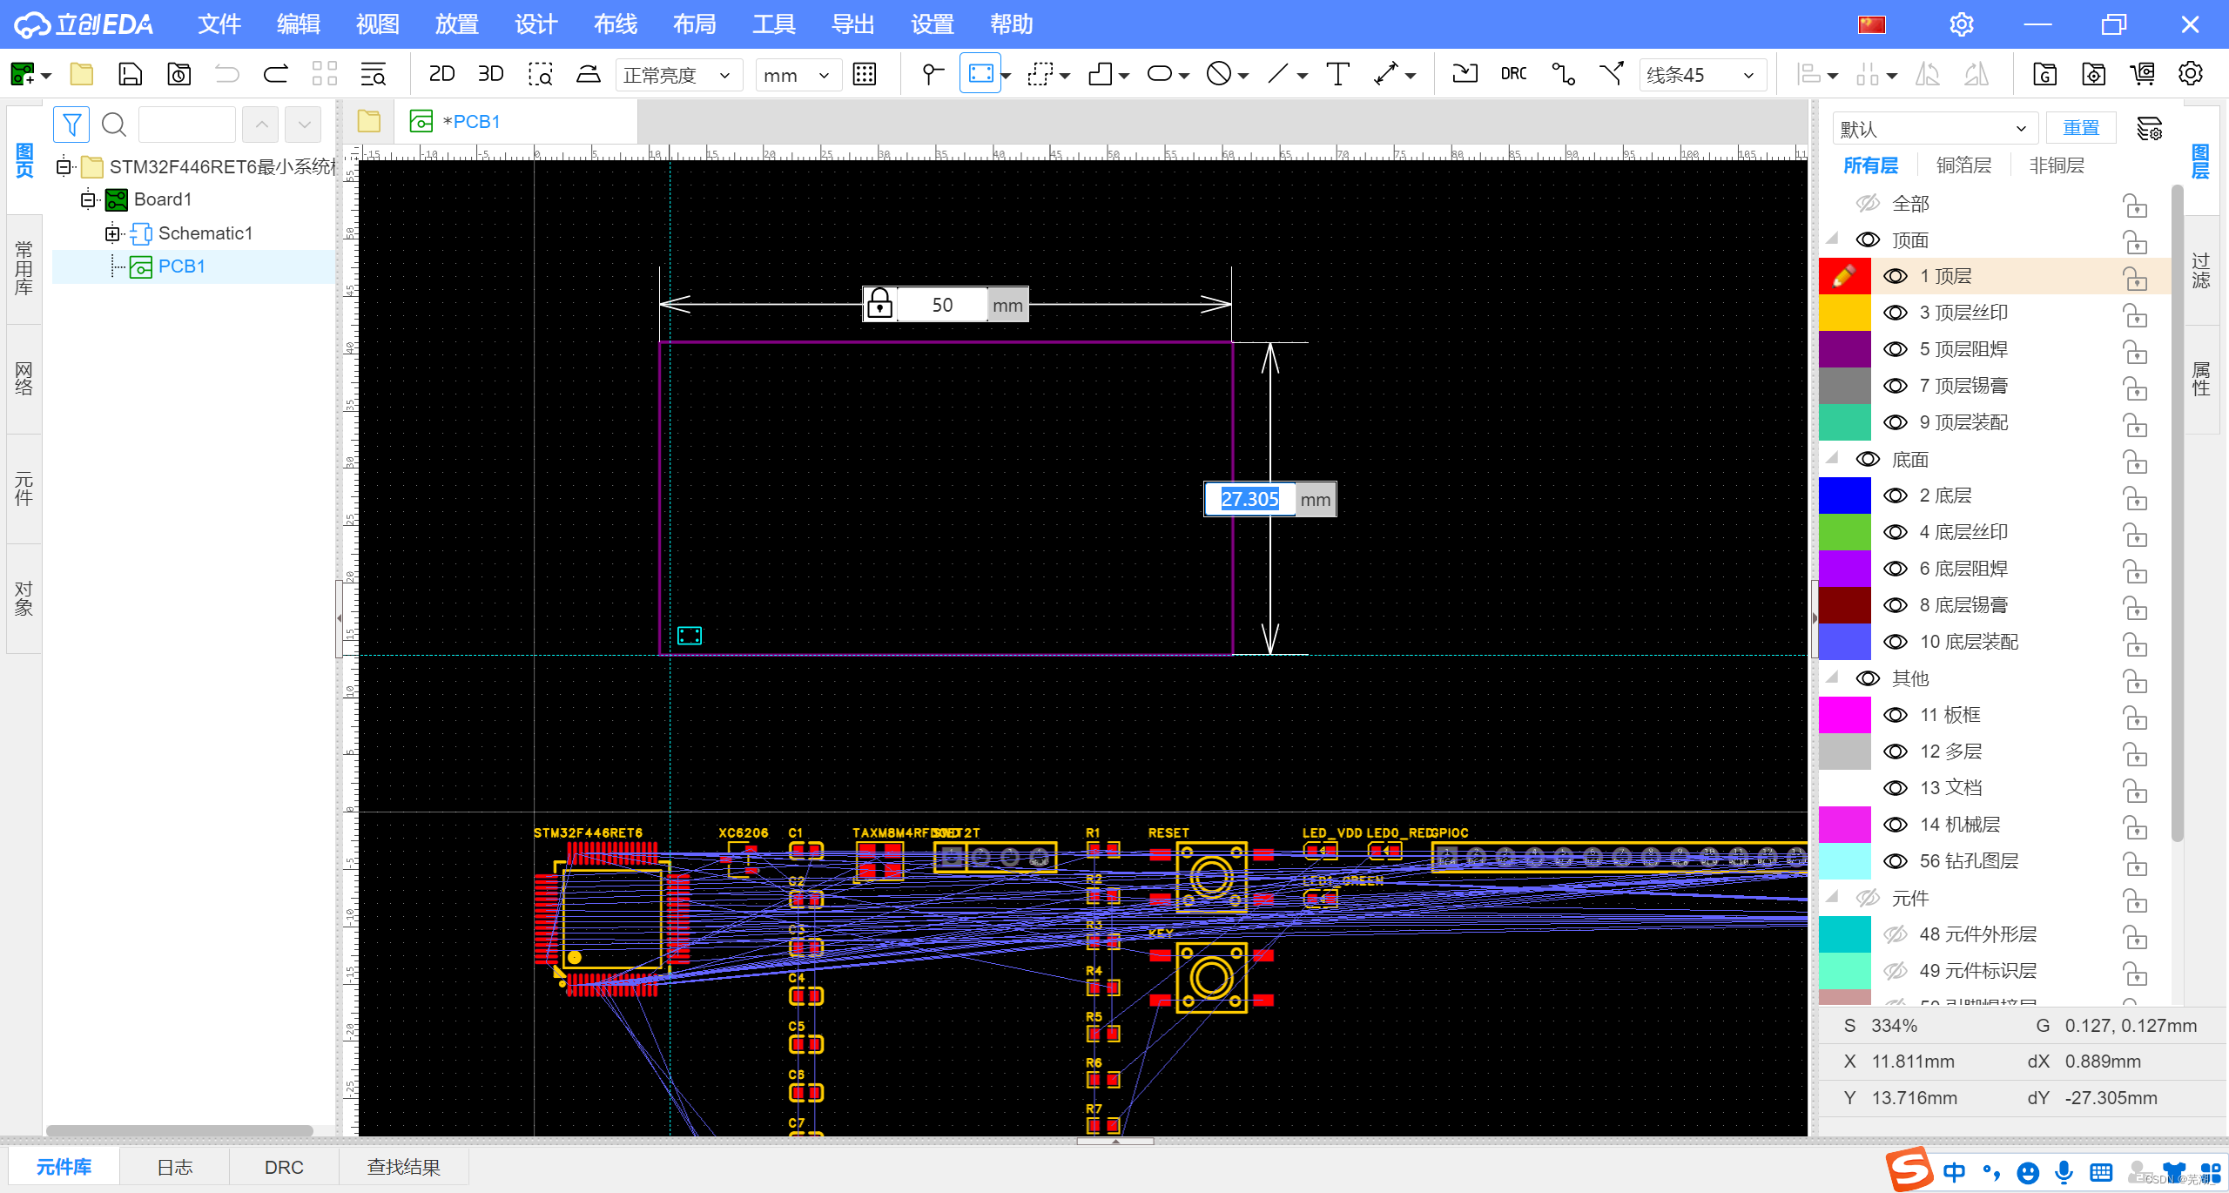
Task: Expand the Schematic1 tree node
Action: (112, 233)
